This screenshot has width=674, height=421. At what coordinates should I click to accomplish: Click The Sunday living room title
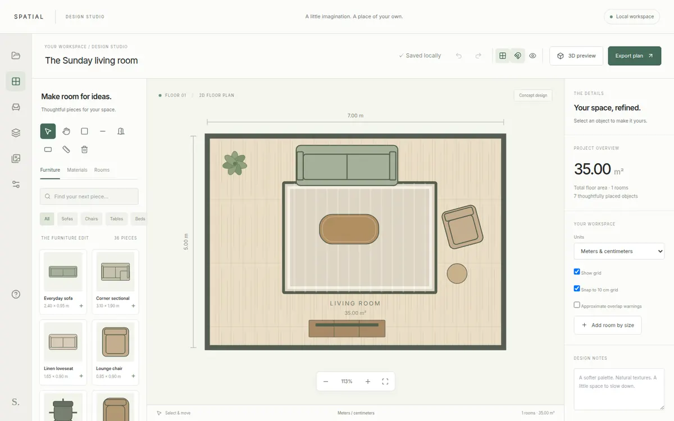coord(92,61)
